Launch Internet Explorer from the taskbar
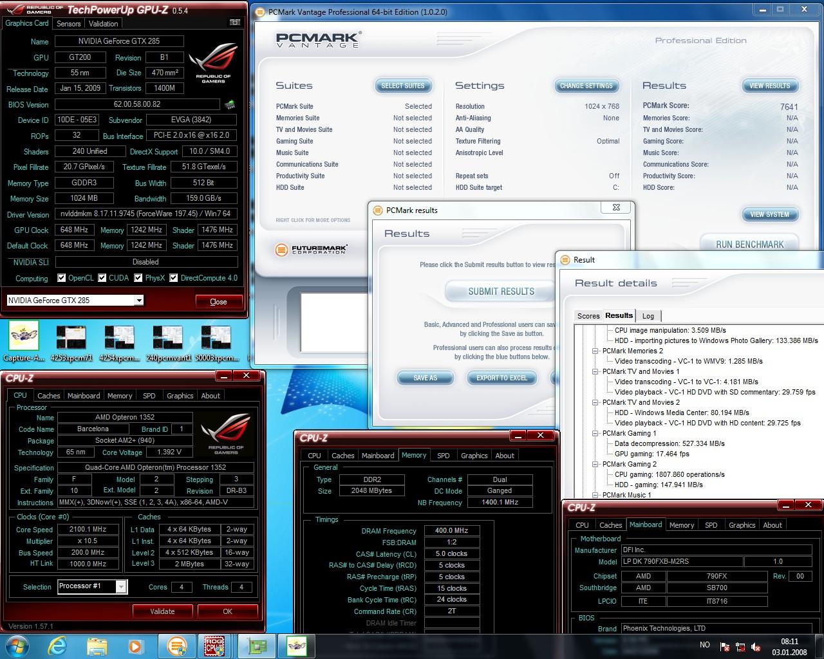 coord(58,645)
